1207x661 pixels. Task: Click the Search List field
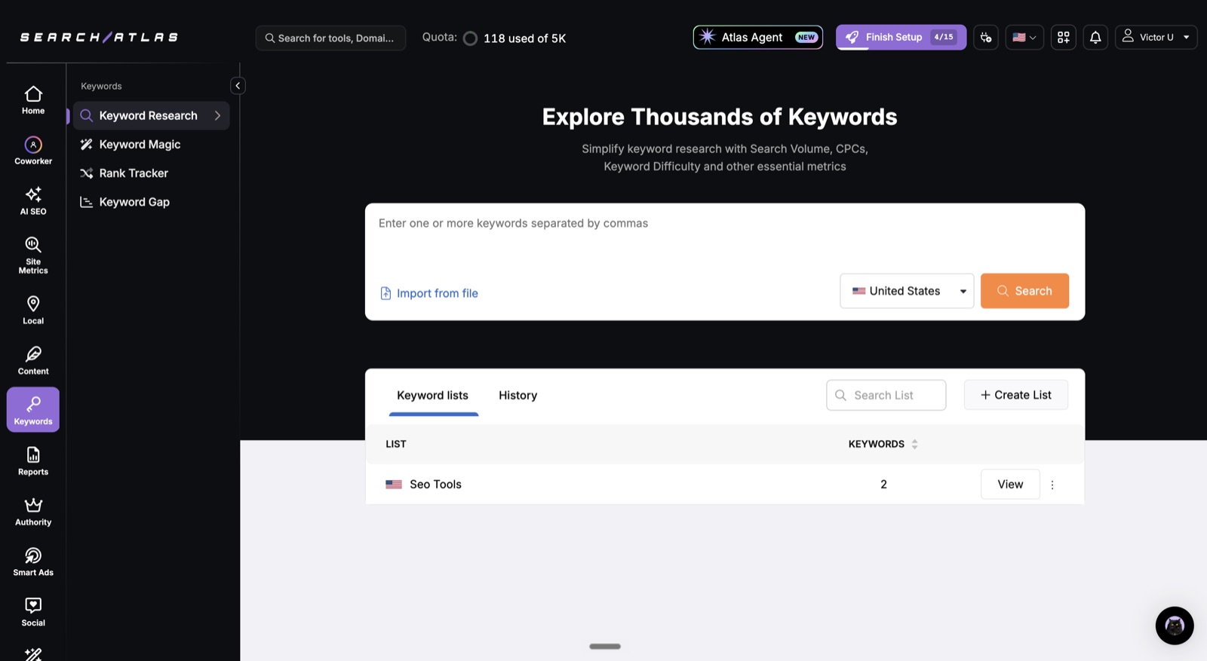886,395
